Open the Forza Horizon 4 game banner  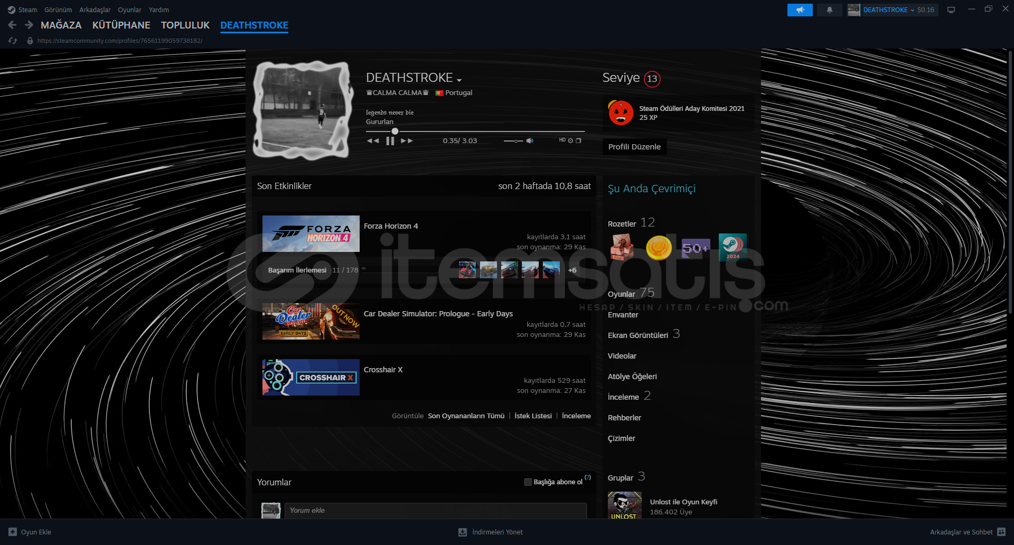[311, 233]
